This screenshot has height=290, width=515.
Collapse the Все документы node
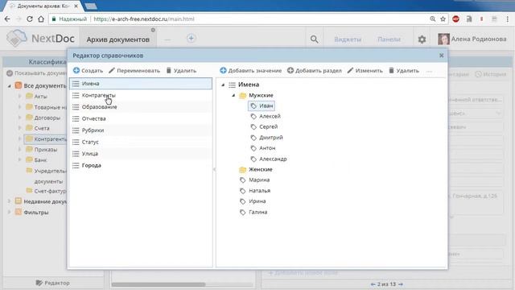point(9,86)
